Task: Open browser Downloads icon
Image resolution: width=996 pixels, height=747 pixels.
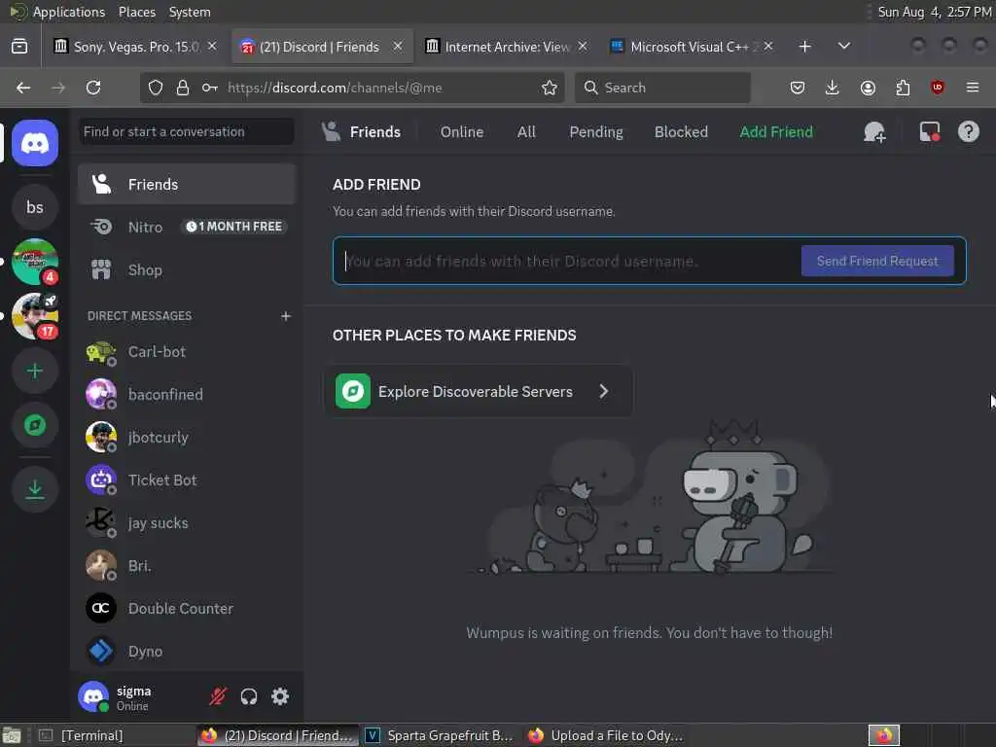Action: click(833, 88)
